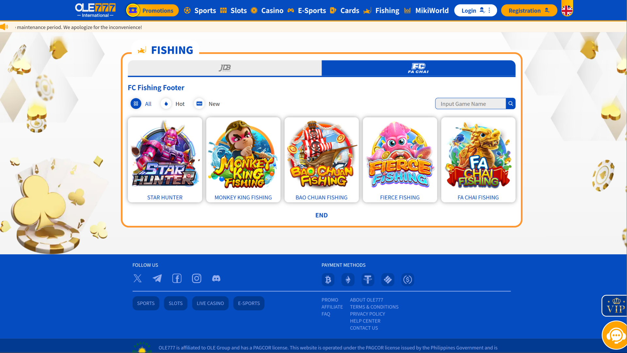627x353 pixels.
Task: Select the FA CHAI provider tab
Action: (x=418, y=68)
